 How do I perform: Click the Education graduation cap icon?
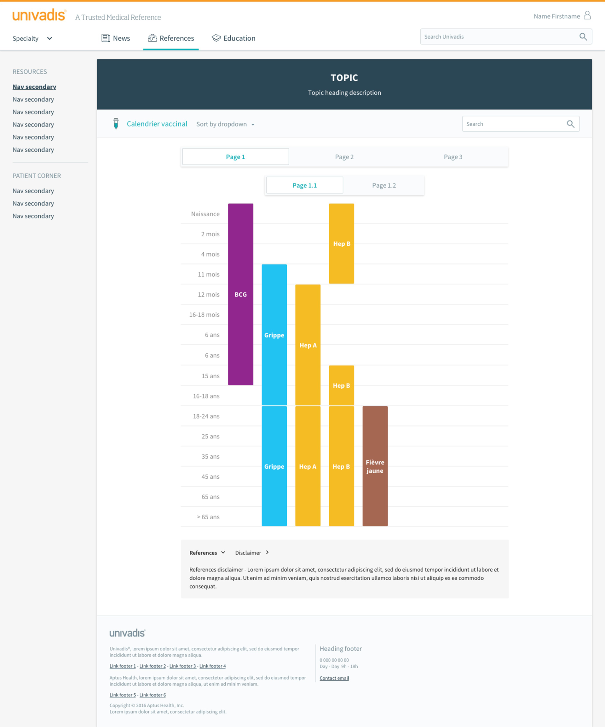coord(216,38)
